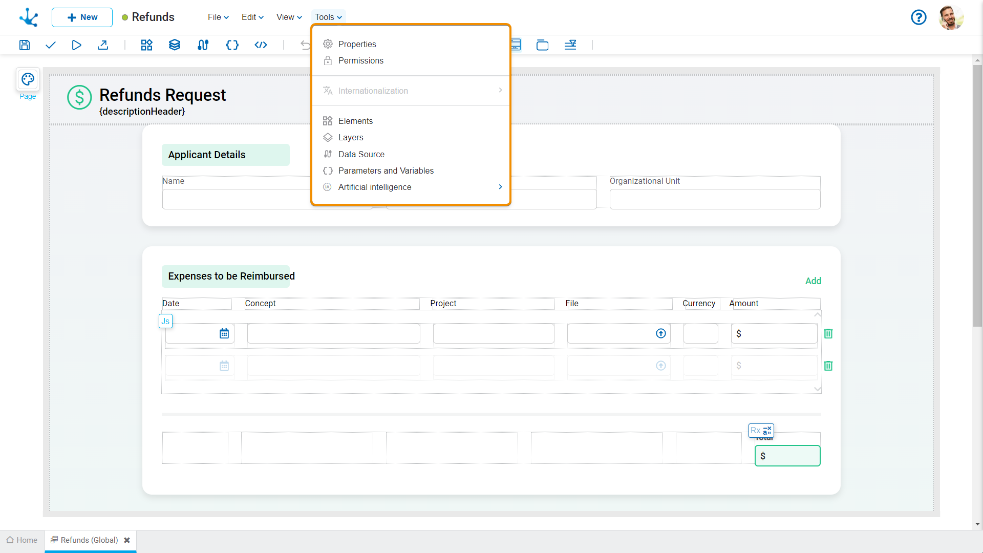Click the stacked layers icon in toolbar
The width and height of the screenshot is (983, 553).
175,45
